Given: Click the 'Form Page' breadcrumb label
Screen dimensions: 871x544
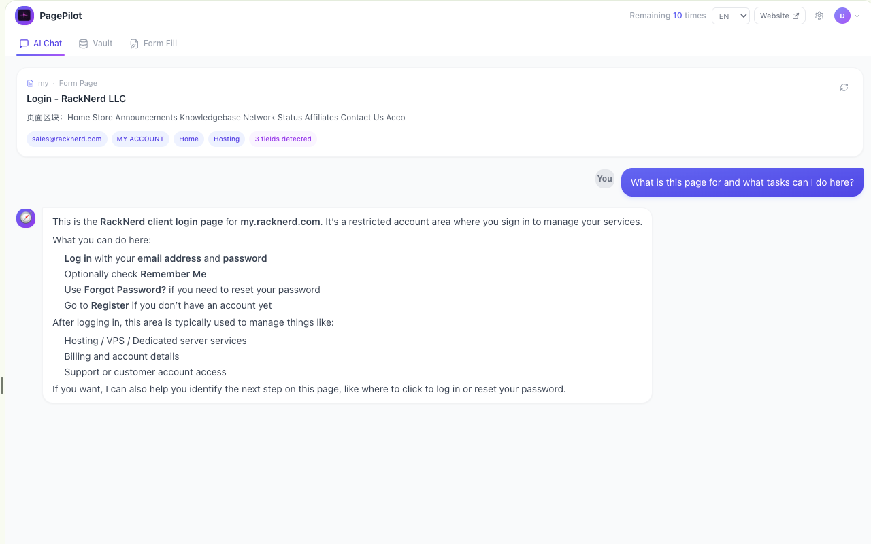Looking at the screenshot, I should click(78, 83).
